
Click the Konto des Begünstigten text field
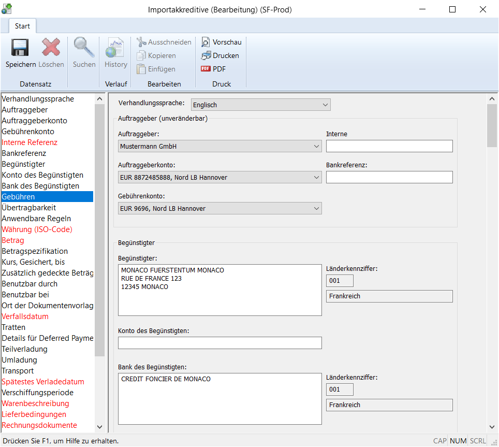[x=219, y=343]
